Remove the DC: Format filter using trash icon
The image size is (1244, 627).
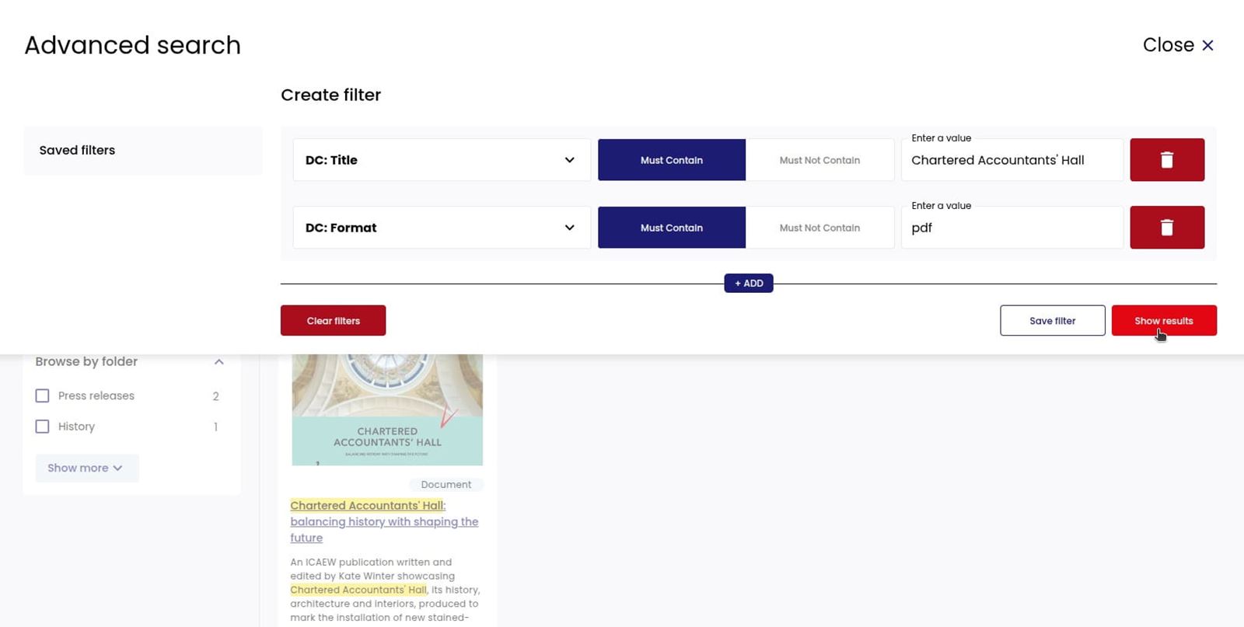coord(1166,227)
